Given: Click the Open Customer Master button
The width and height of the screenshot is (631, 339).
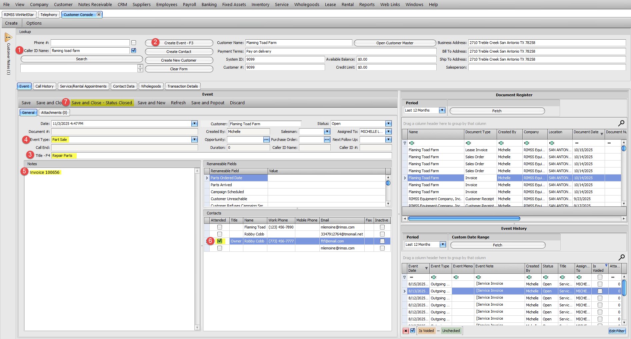Looking at the screenshot, I should coord(395,43).
